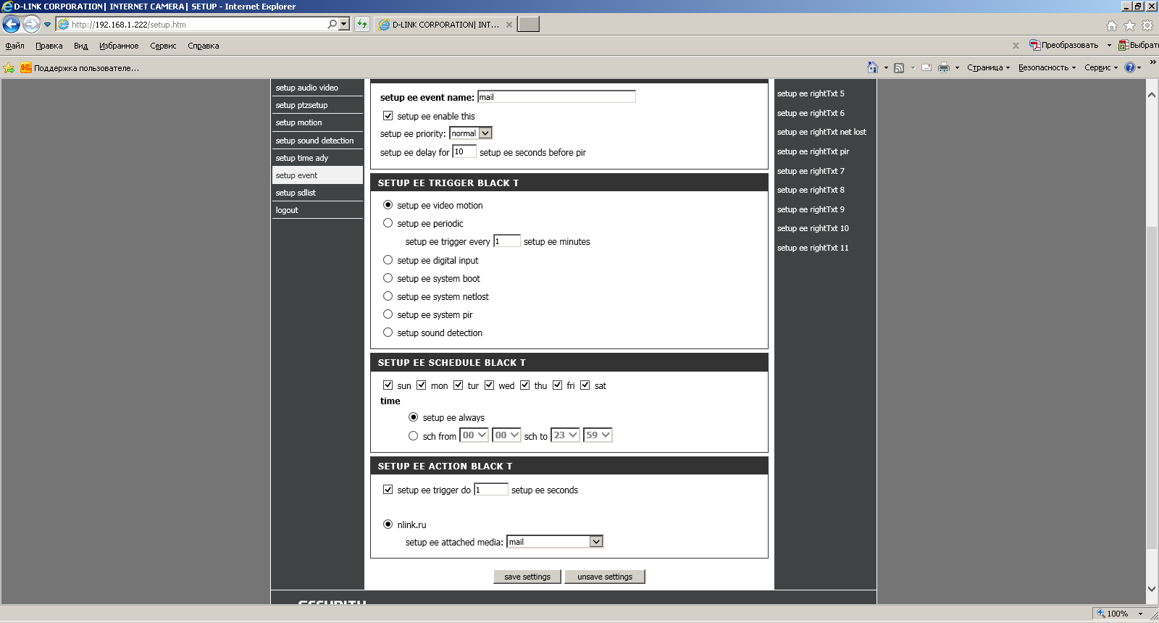Screen dimensions: 1159x623
Task: Click the command bar Home page icon
Action: (873, 67)
